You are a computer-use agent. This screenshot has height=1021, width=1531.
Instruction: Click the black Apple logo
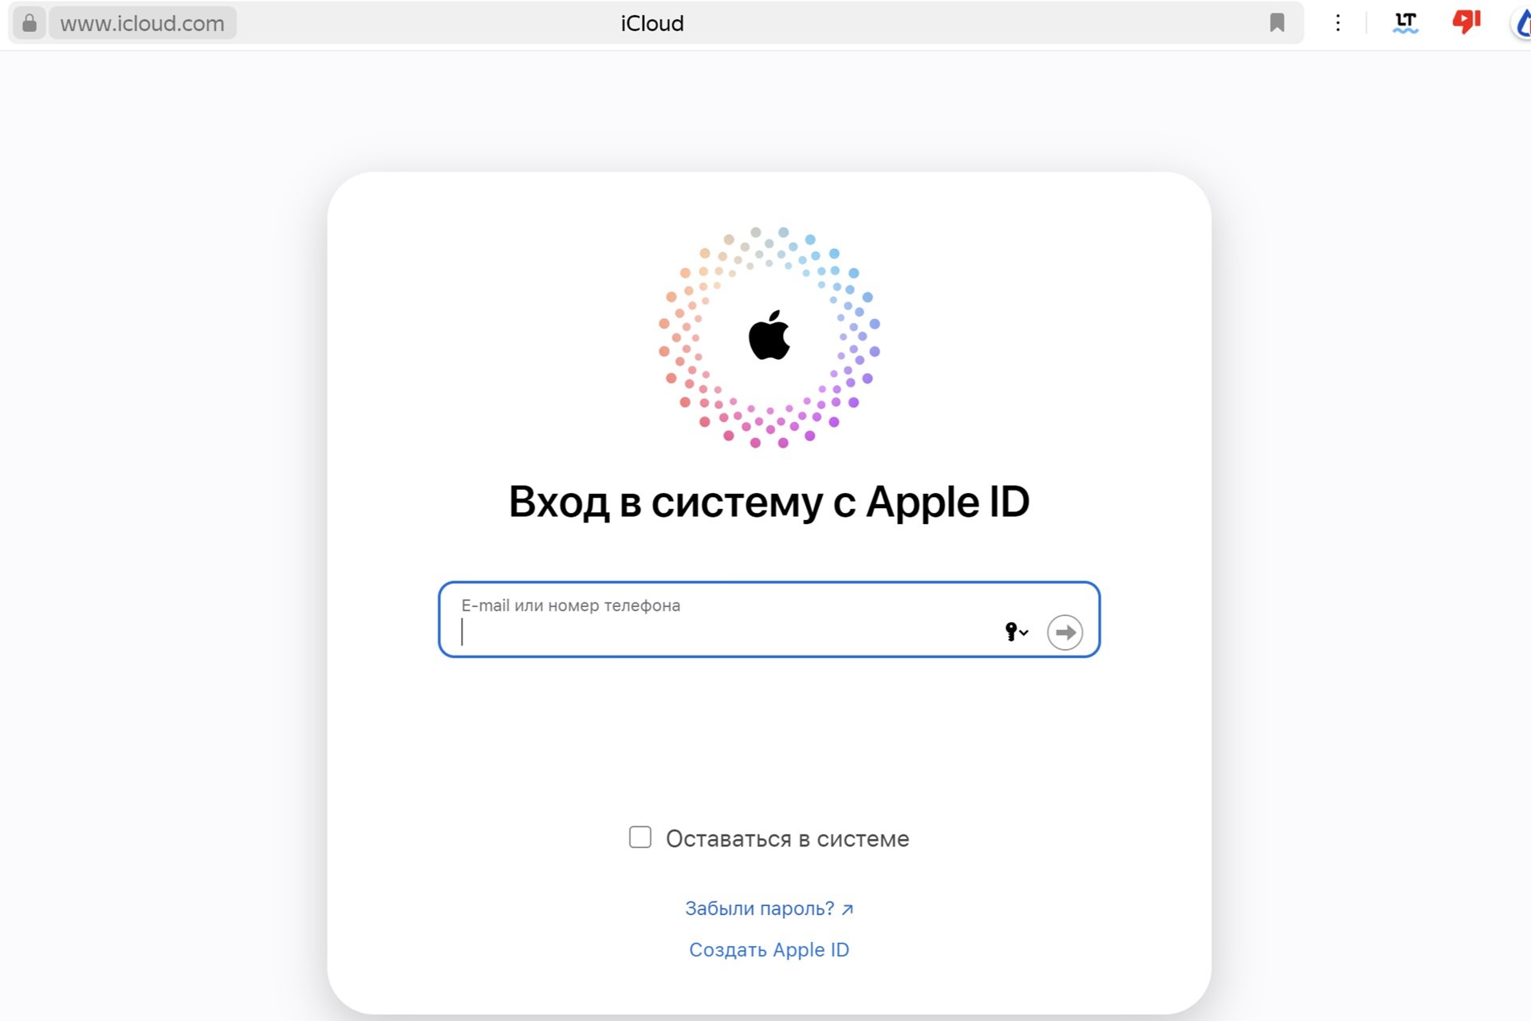[769, 336]
